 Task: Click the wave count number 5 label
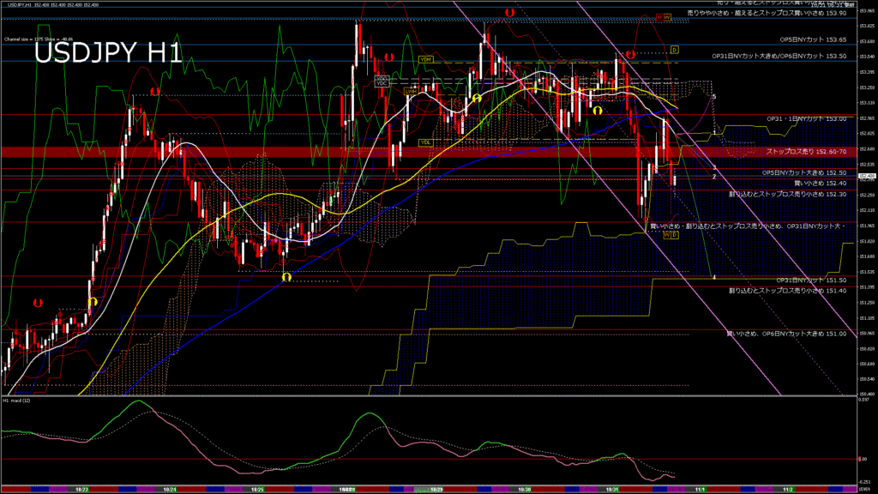point(714,97)
